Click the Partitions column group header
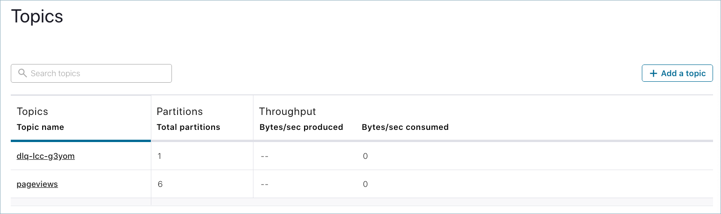Image resolution: width=721 pixels, height=214 pixels. [x=179, y=112]
